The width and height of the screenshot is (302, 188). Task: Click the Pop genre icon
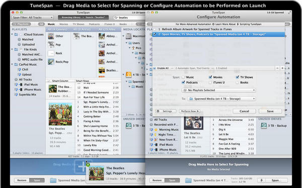[x=51, y=45]
